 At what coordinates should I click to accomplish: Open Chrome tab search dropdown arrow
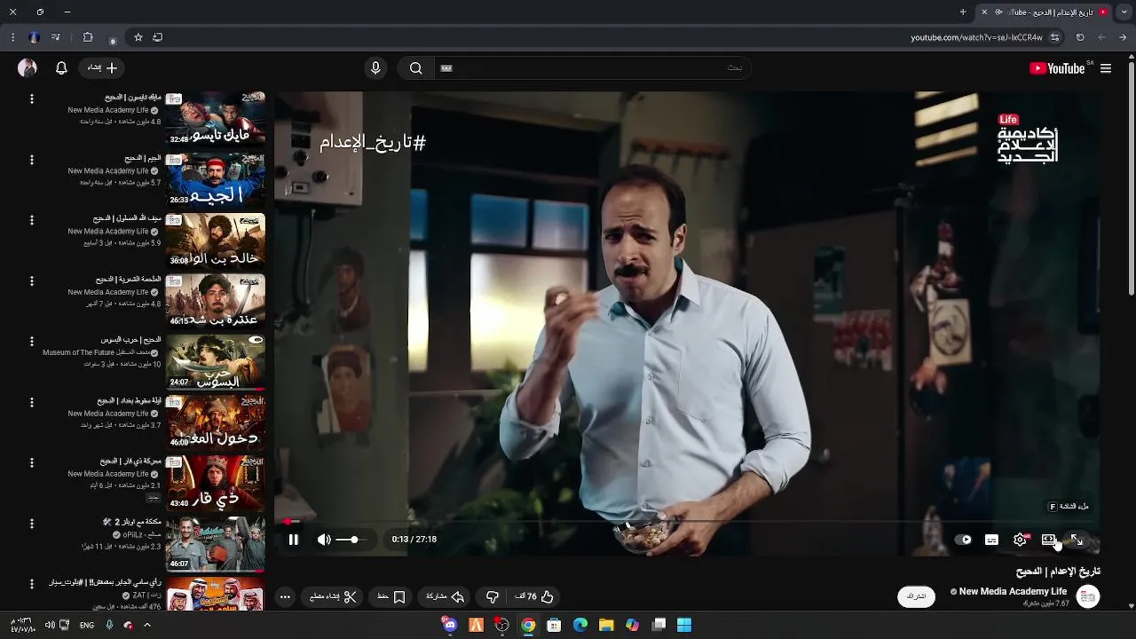point(1124,12)
